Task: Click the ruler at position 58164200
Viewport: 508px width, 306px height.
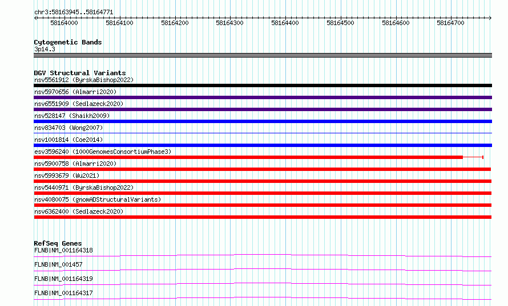Action: coord(175,23)
